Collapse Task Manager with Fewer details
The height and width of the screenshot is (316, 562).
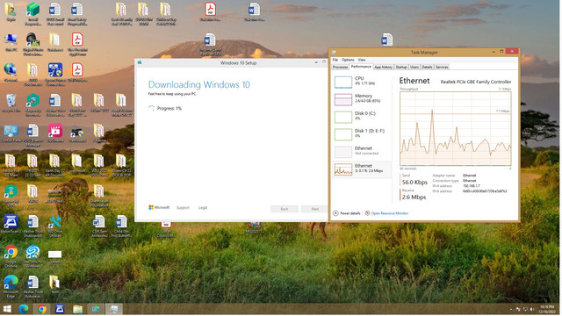pos(347,213)
